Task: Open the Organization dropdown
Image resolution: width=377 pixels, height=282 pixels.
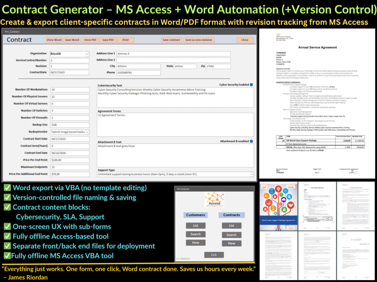Action: pos(87,54)
